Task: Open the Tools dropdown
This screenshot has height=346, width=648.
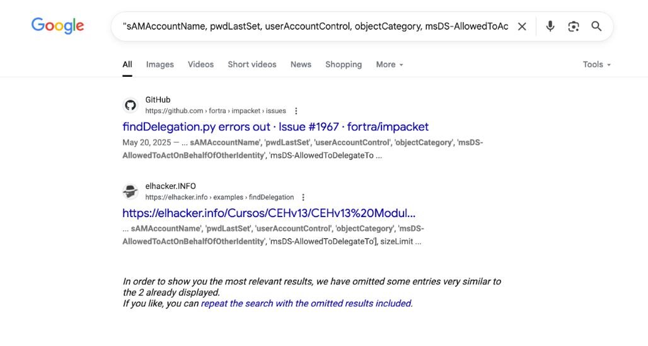Action: (x=596, y=64)
